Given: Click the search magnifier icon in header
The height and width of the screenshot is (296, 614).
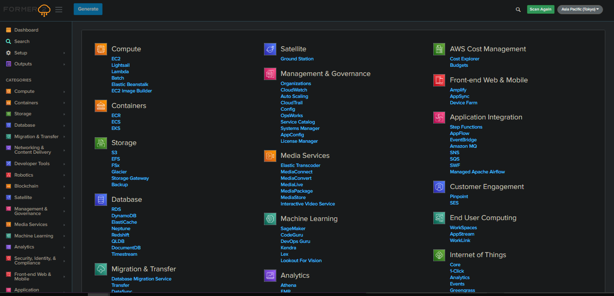Looking at the screenshot, I should 518,10.
